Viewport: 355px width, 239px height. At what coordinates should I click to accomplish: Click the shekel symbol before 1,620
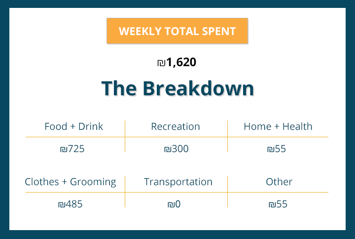(161, 63)
